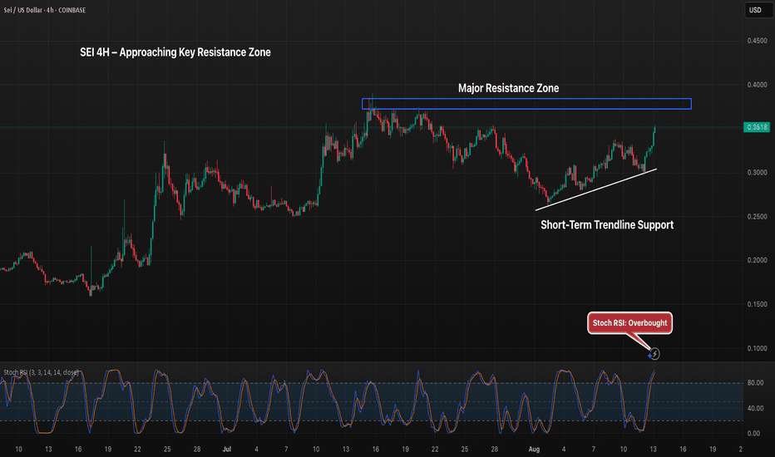The width and height of the screenshot is (775, 457).
Task: Click the 0.1000 price axis label
Action: tap(755, 348)
